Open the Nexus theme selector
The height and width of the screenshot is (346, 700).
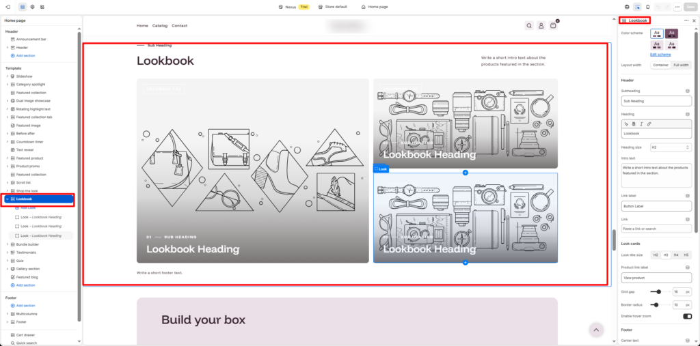click(294, 7)
